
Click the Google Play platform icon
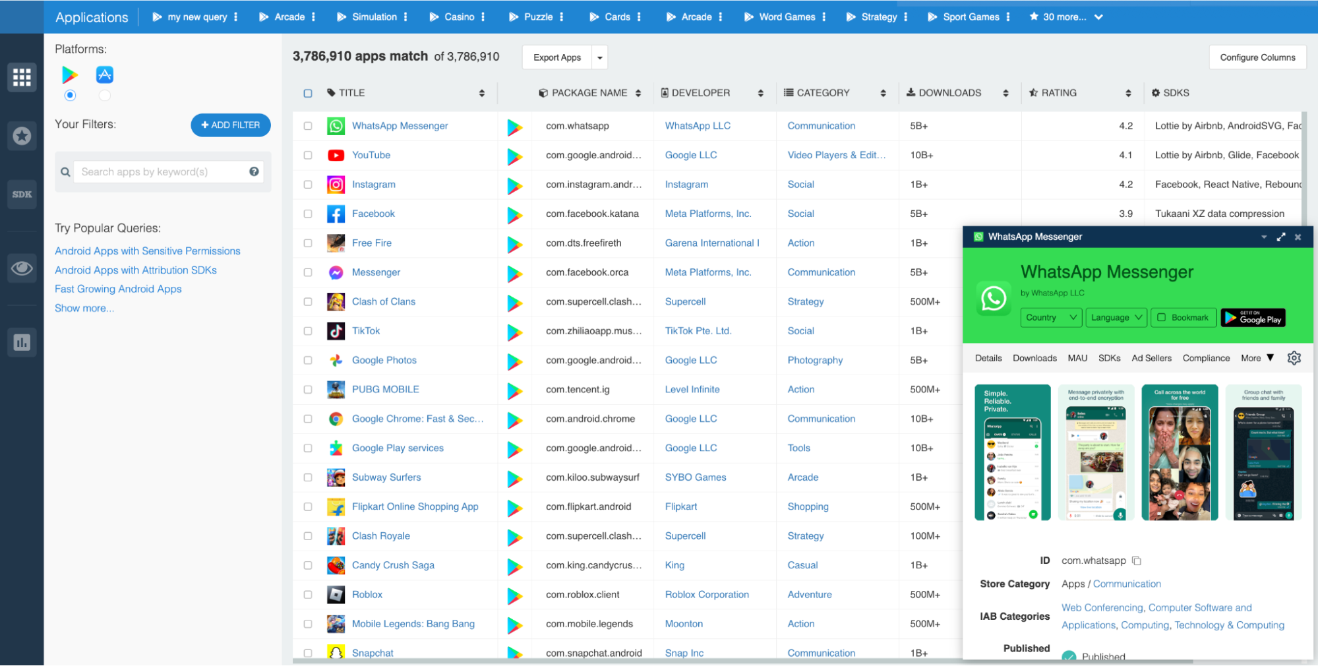[70, 75]
